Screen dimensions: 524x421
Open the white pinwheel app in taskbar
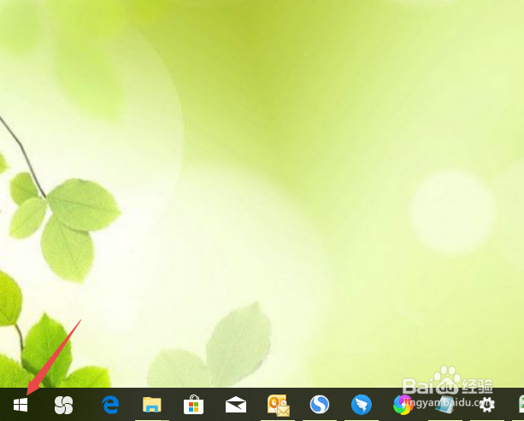tap(63, 405)
